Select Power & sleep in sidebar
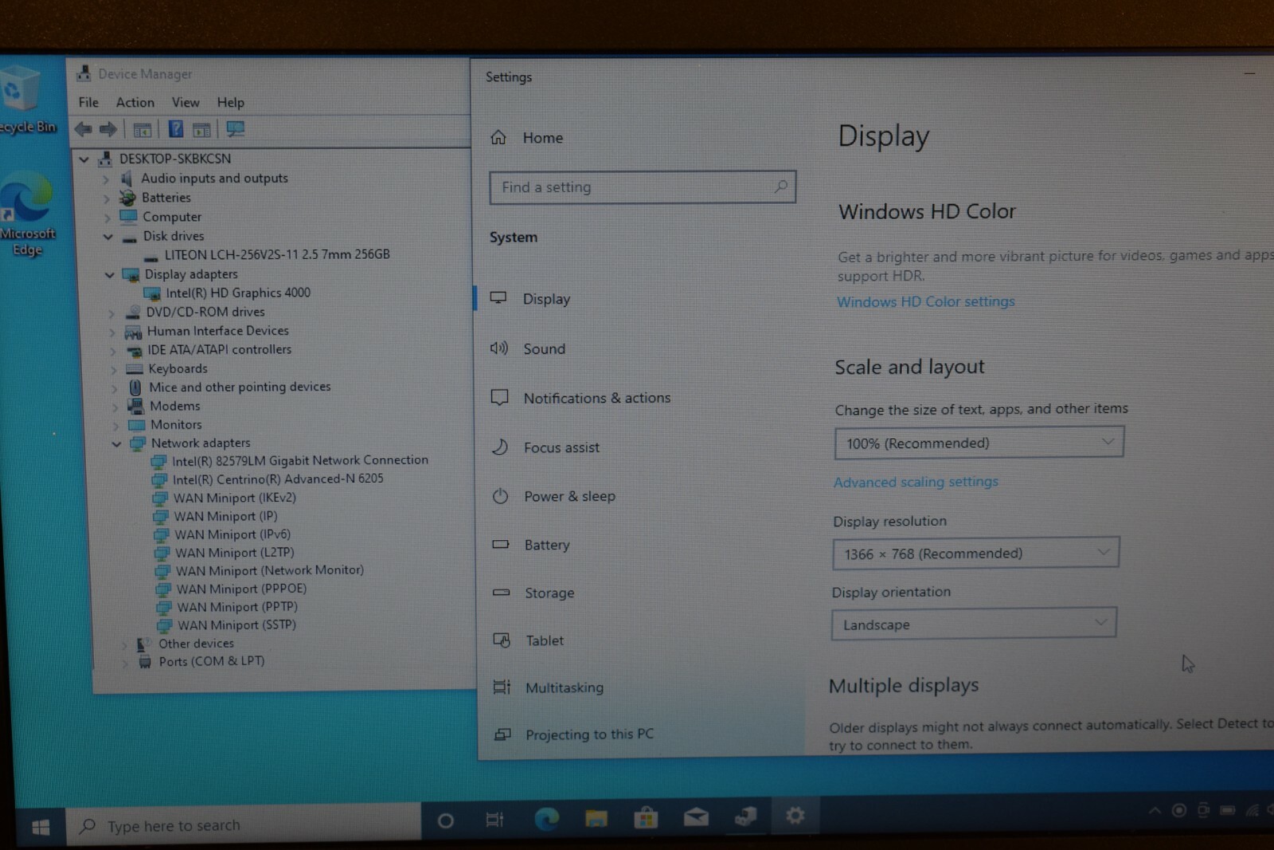 click(x=569, y=496)
